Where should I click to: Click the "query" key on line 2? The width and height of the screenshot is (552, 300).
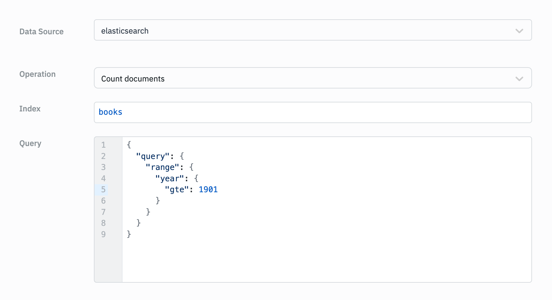(x=153, y=156)
